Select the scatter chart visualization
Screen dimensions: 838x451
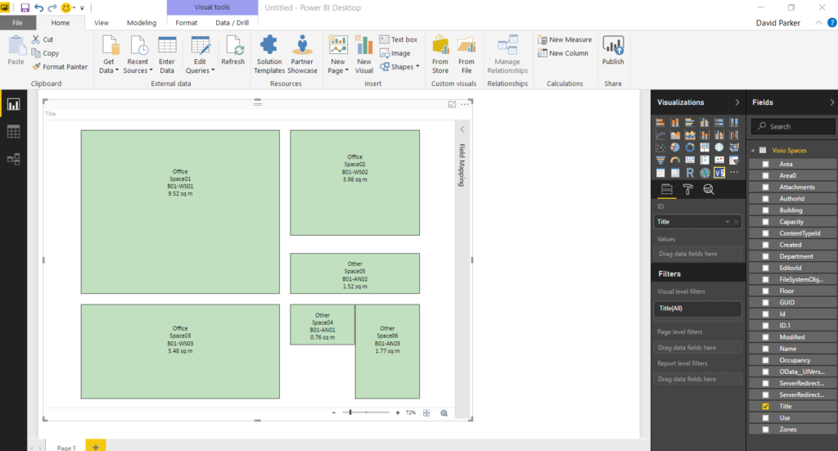pyautogui.click(x=660, y=147)
